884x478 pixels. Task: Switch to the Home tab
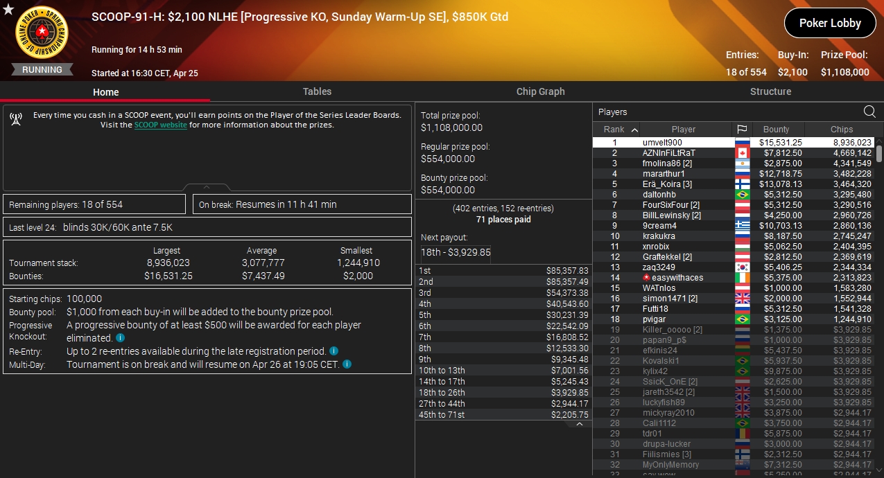click(x=105, y=91)
